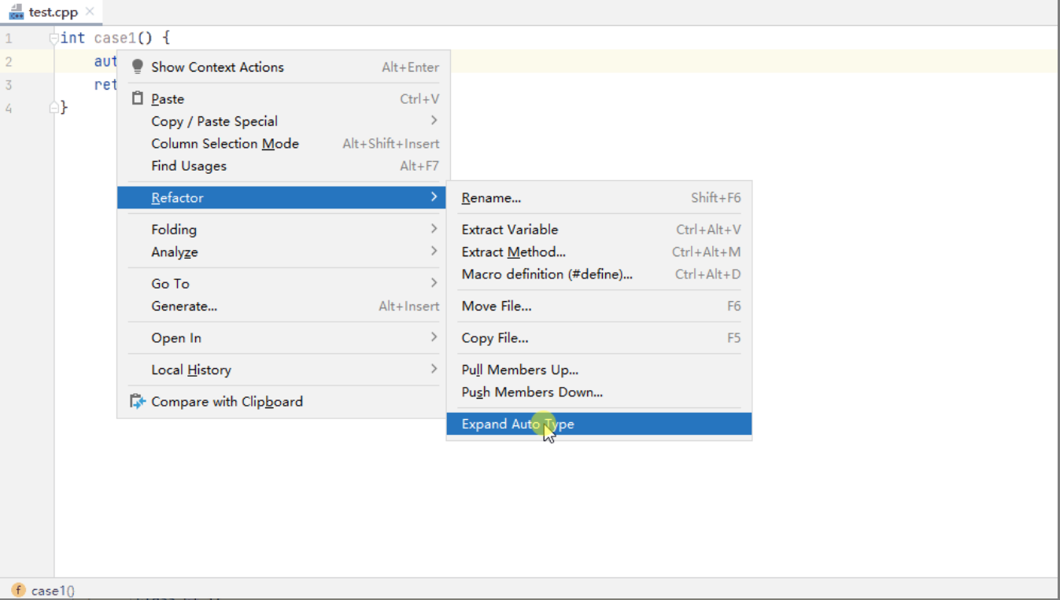Click the function icon in case1() breadcrumb
1060x600 pixels.
18,591
